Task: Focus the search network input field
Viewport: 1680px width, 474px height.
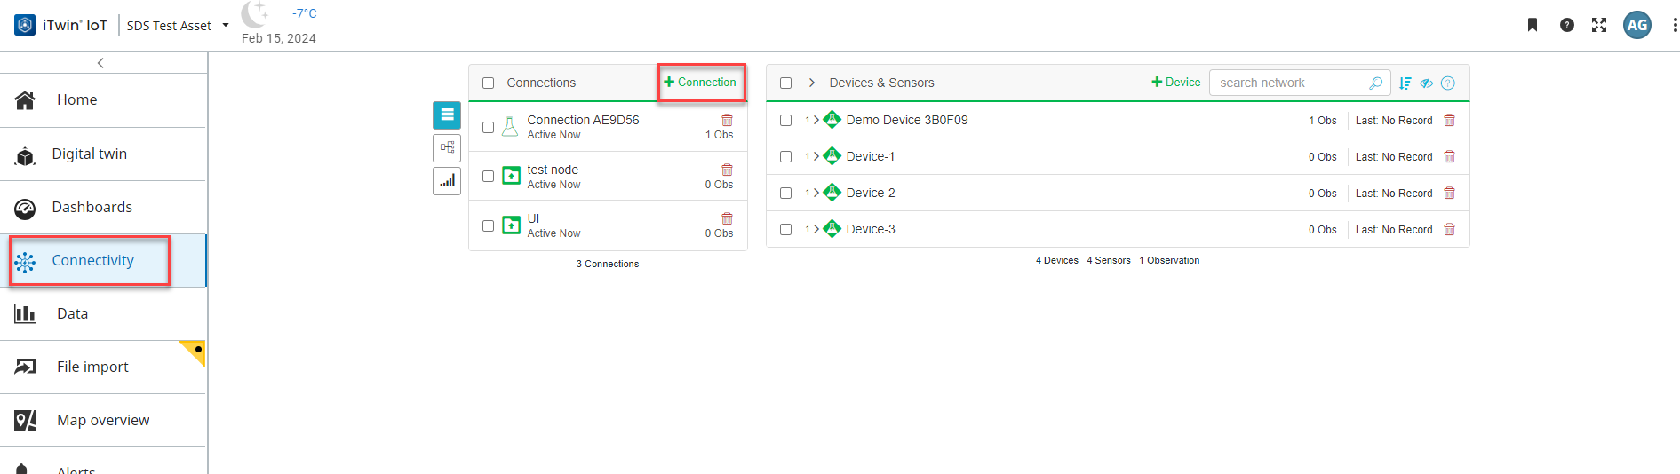Action: [x=1290, y=83]
